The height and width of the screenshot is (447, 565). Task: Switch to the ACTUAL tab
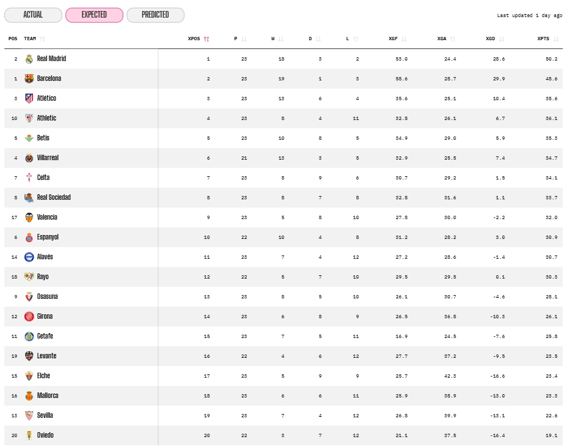(33, 15)
